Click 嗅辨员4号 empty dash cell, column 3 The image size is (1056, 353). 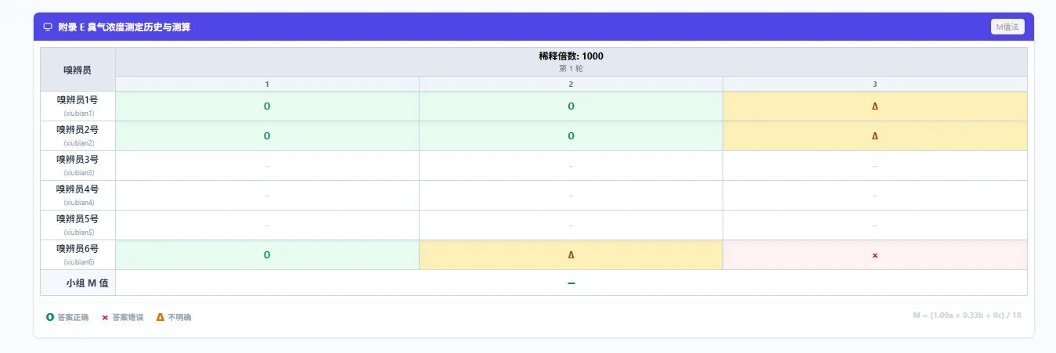874,196
